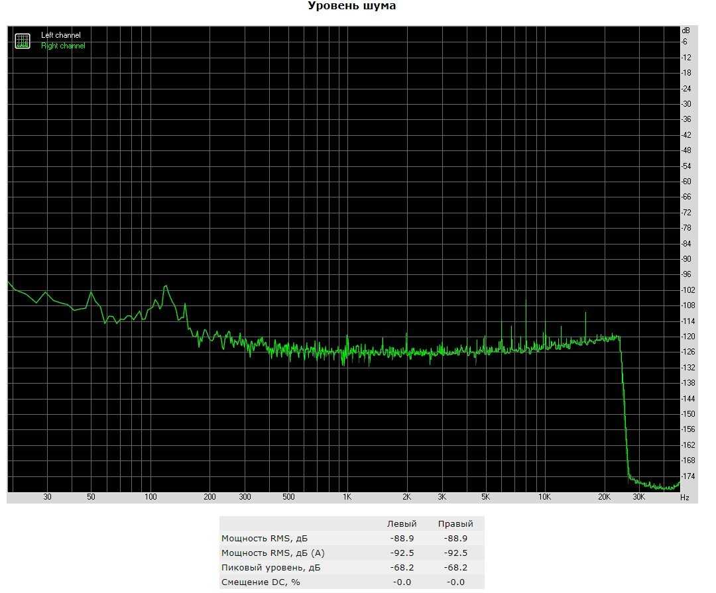Click the "Уровень шума" chart title
The image size is (716, 593).
[x=352, y=6]
